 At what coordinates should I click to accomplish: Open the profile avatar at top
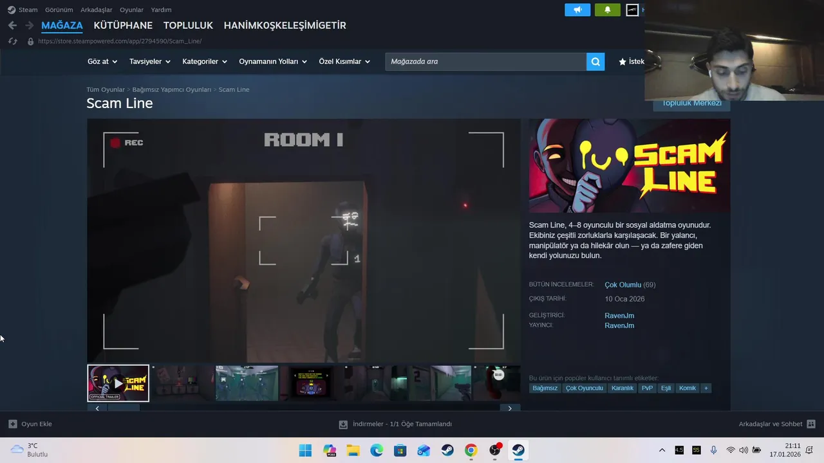pyautogui.click(x=632, y=10)
